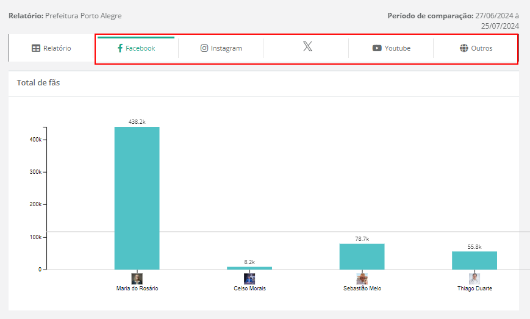This screenshot has height=319, width=530.
Task: Click the 438.2k value label
Action: (137, 122)
